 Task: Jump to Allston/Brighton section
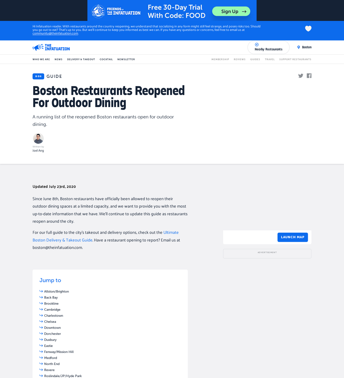coord(57,291)
